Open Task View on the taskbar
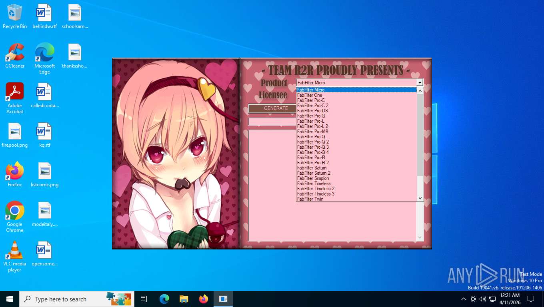This screenshot has width=544, height=307. pyautogui.click(x=144, y=299)
